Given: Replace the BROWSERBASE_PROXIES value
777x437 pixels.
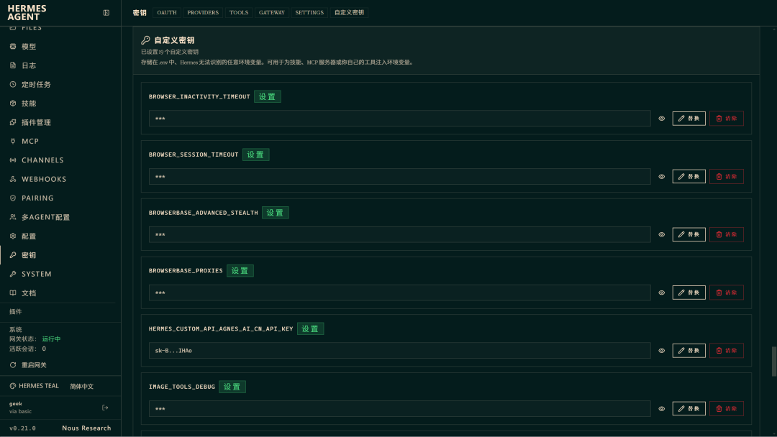Looking at the screenshot, I should coord(689,293).
